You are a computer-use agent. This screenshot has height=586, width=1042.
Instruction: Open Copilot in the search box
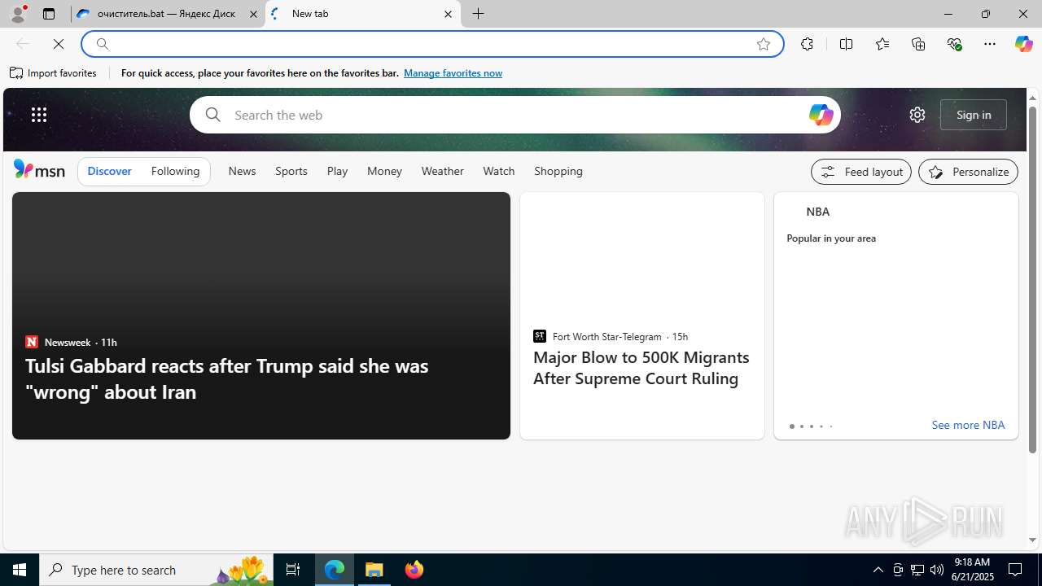821,115
